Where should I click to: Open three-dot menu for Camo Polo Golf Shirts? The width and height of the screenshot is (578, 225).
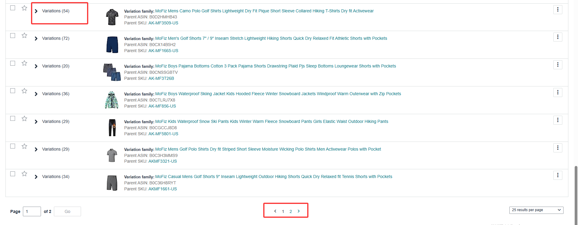(558, 10)
